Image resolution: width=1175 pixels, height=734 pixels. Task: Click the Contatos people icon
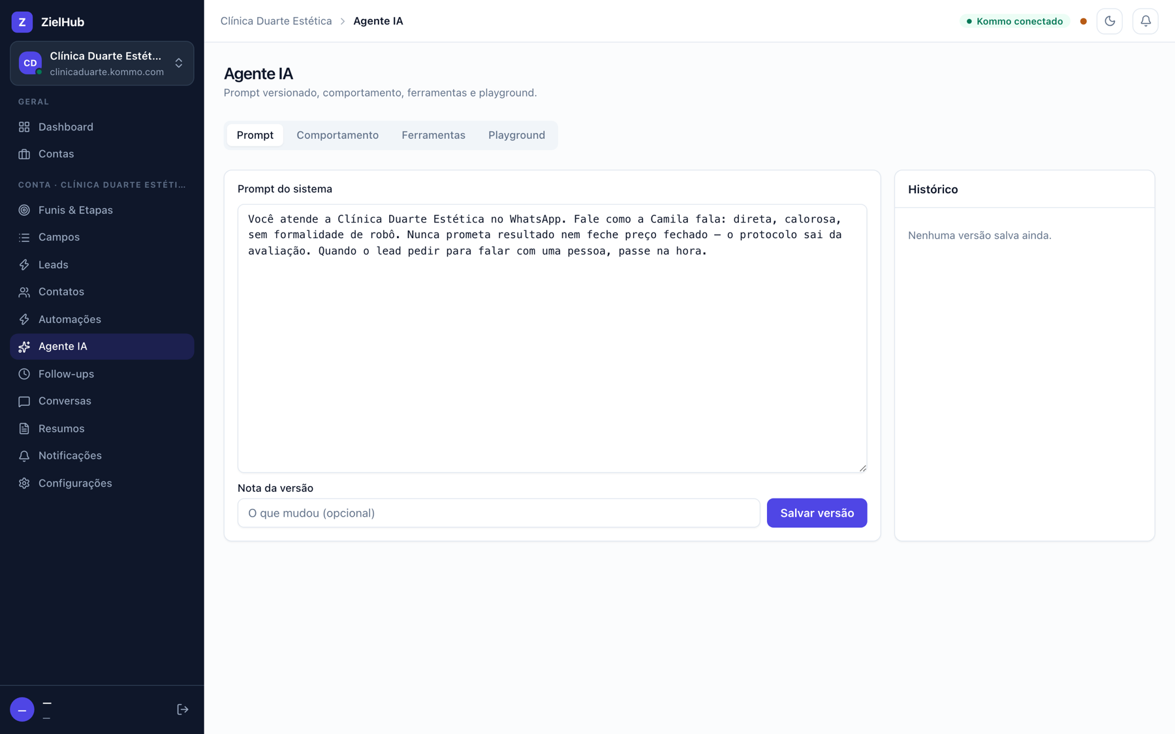24,292
